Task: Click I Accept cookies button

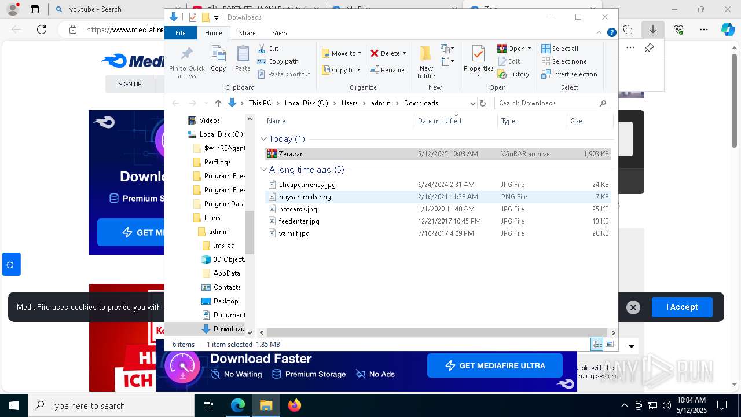Action: tap(682, 308)
